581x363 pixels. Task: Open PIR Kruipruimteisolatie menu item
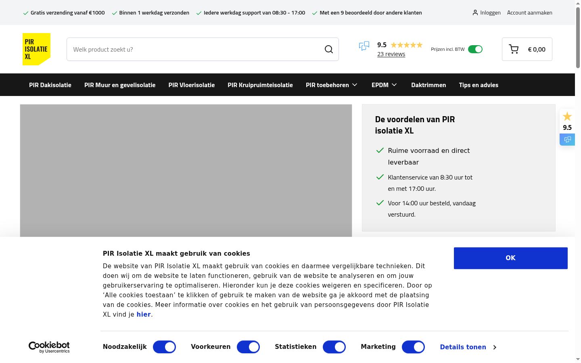[260, 85]
